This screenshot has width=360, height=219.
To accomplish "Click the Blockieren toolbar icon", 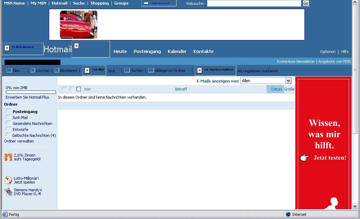I will click(57, 70).
